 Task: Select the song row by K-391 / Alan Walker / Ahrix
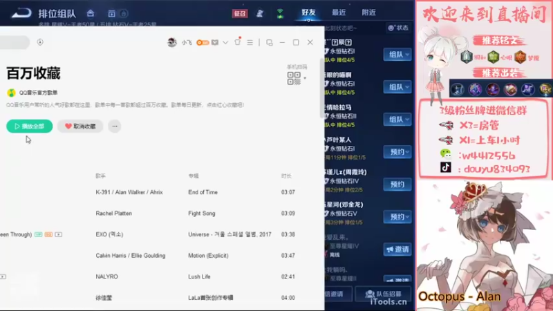[162, 192]
